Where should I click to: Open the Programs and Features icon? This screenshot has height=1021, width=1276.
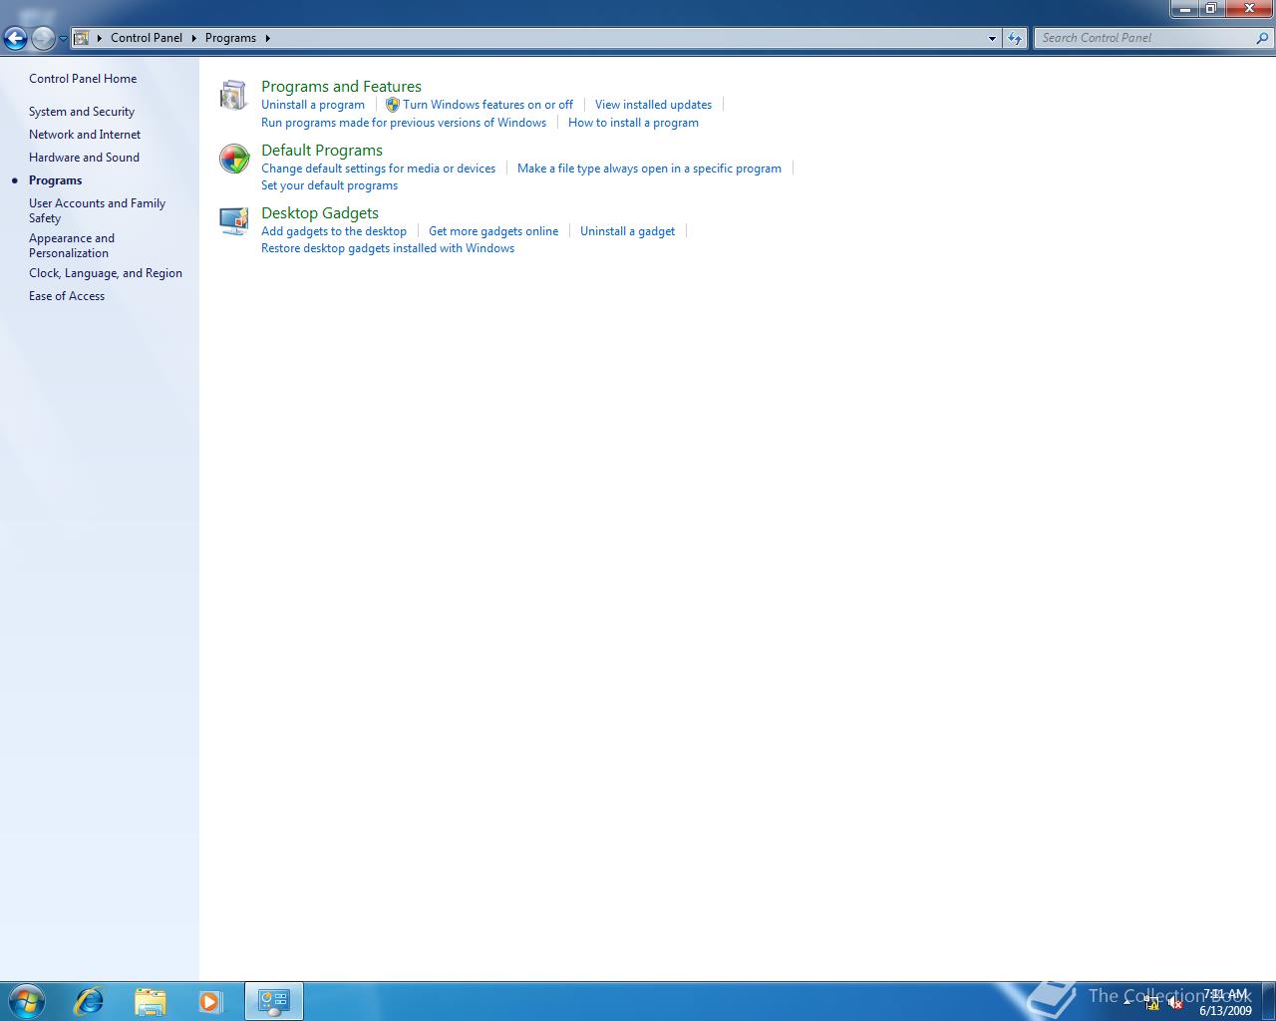[233, 95]
